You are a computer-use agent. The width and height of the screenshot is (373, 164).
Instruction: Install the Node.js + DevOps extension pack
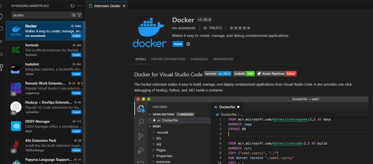pyautogui.click(x=76, y=112)
